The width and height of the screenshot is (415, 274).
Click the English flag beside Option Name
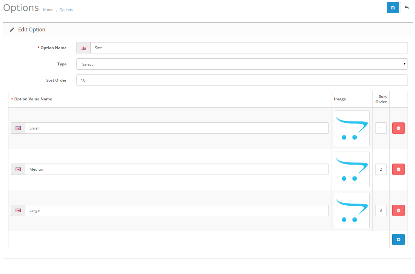coord(83,48)
